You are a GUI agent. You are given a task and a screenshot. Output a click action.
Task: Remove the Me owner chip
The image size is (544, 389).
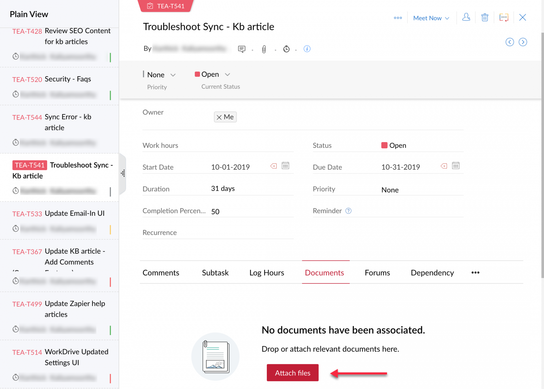point(219,117)
